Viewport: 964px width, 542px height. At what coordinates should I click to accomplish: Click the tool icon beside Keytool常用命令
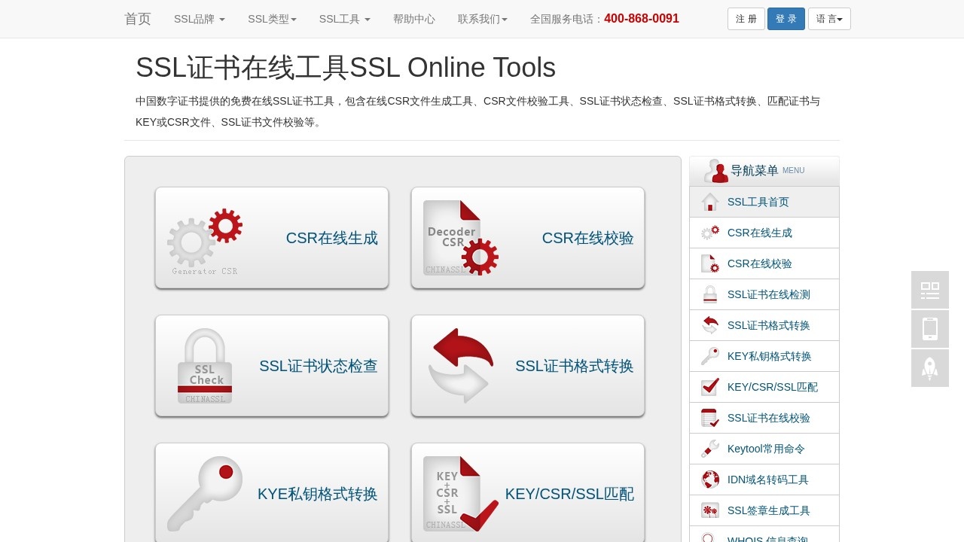710,449
